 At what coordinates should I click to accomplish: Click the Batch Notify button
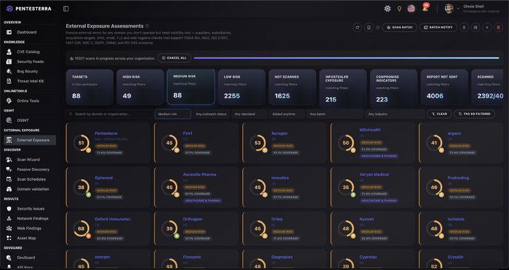tap(438, 27)
